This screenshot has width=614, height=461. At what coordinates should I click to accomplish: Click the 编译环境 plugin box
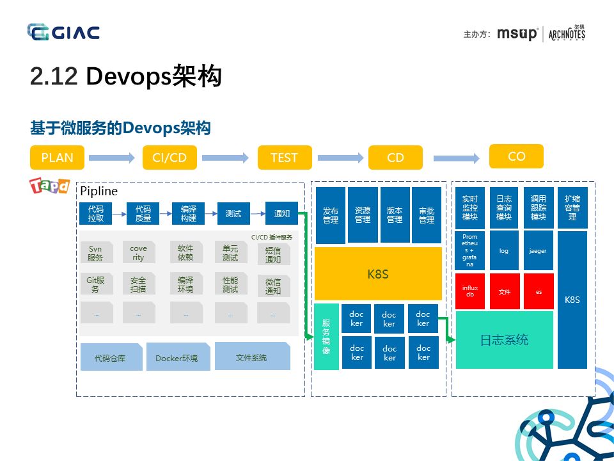(x=186, y=284)
